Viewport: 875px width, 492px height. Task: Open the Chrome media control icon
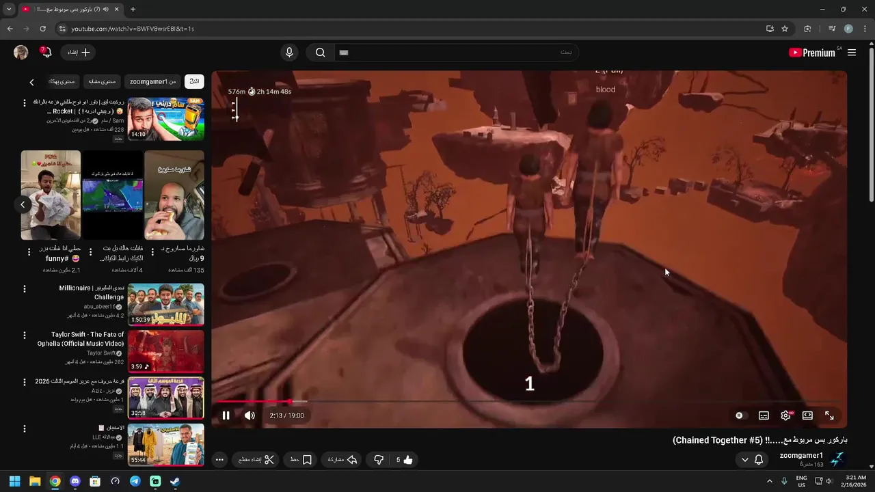coord(832,29)
